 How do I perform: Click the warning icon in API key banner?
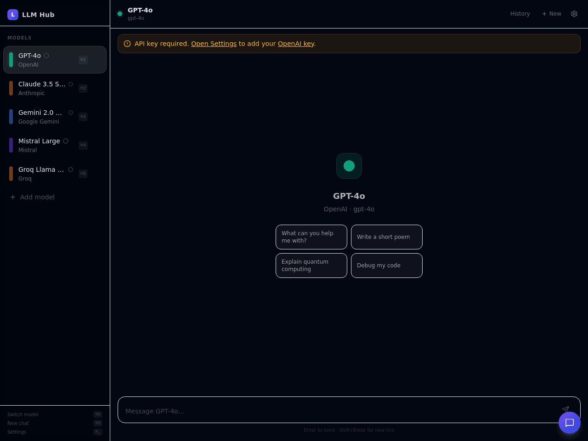click(127, 44)
